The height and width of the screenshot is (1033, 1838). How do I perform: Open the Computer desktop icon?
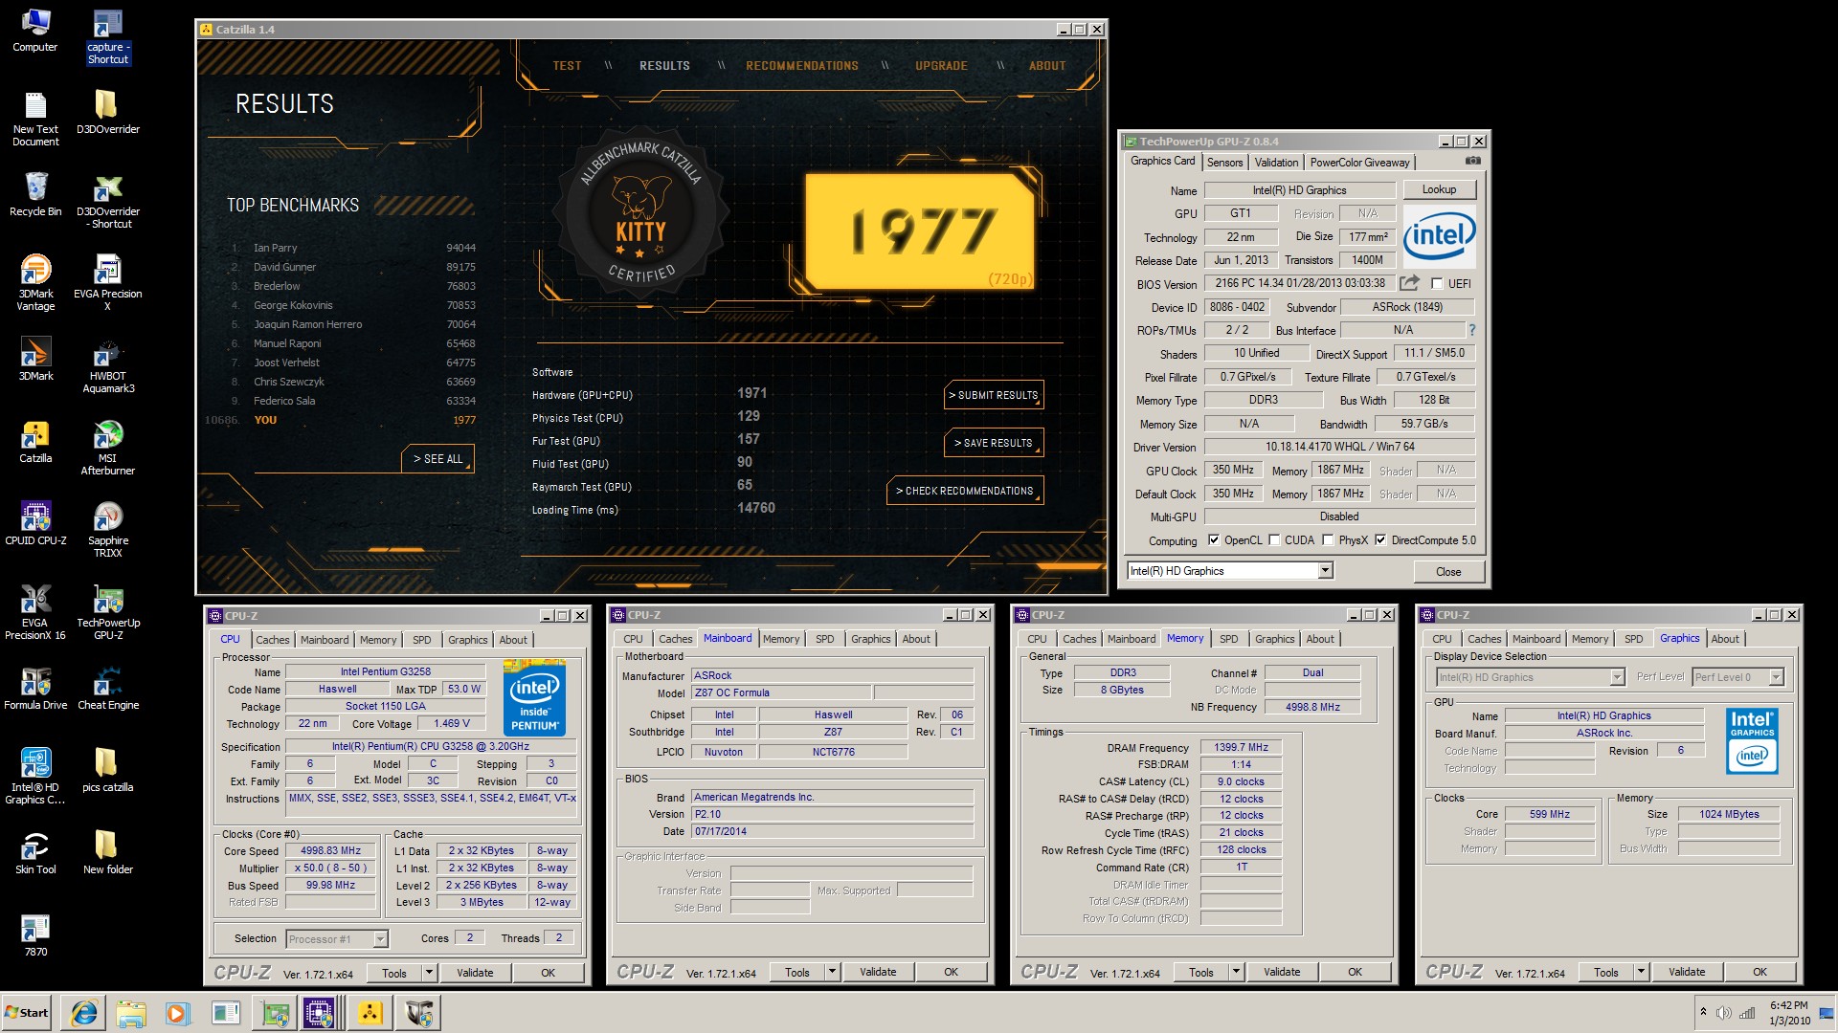pyautogui.click(x=35, y=30)
